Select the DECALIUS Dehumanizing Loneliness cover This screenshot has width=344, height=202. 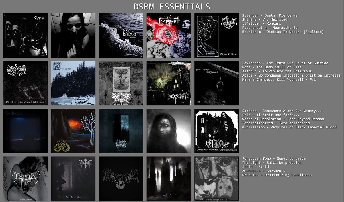point(216,179)
